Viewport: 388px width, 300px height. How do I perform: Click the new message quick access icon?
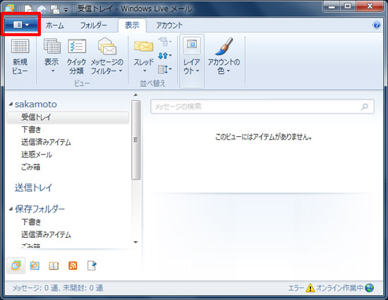(x=29, y=9)
